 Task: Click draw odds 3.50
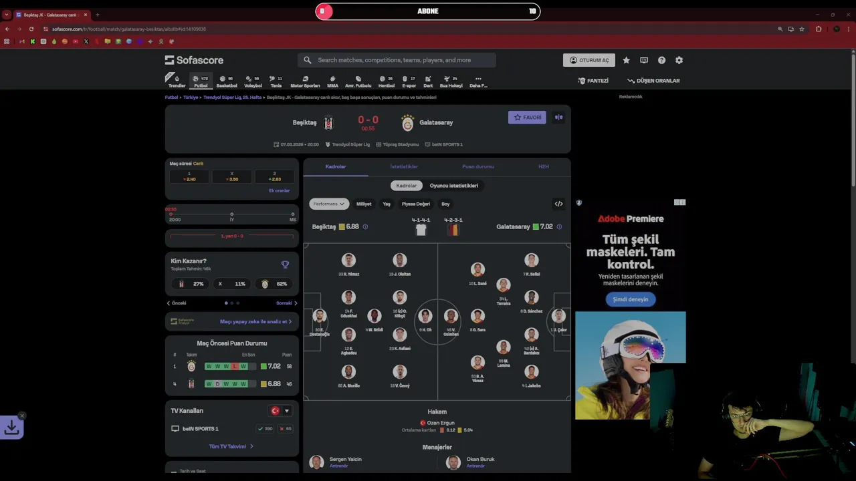(x=232, y=176)
